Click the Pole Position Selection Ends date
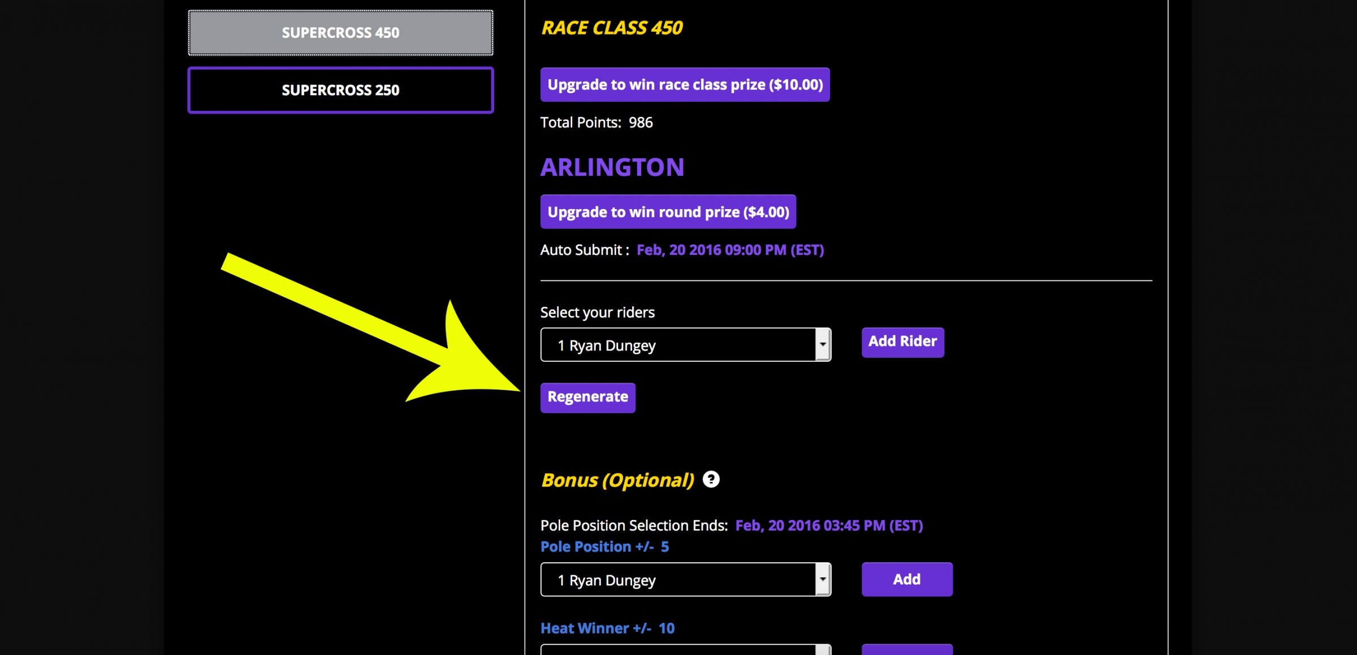The height and width of the screenshot is (655, 1357). tap(829, 526)
